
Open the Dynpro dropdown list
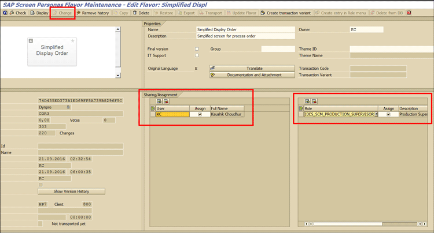(68, 107)
